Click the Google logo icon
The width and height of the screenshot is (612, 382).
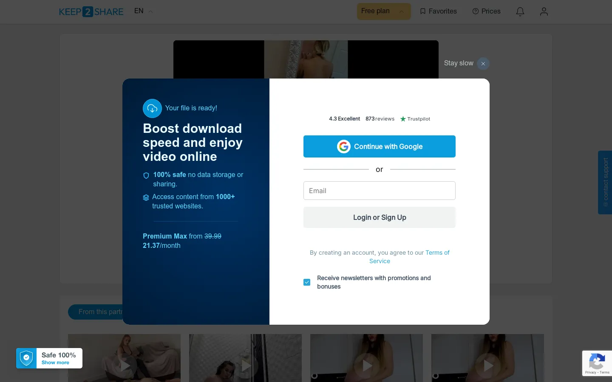pyautogui.click(x=344, y=146)
